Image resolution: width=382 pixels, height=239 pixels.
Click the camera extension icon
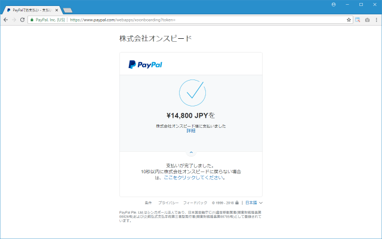(x=367, y=20)
